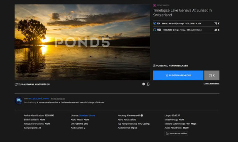Image resolution: width=238 pixels, height=142 pixels.
Task: Add item to cart with In den Warenkorb
Action: coord(178,75)
